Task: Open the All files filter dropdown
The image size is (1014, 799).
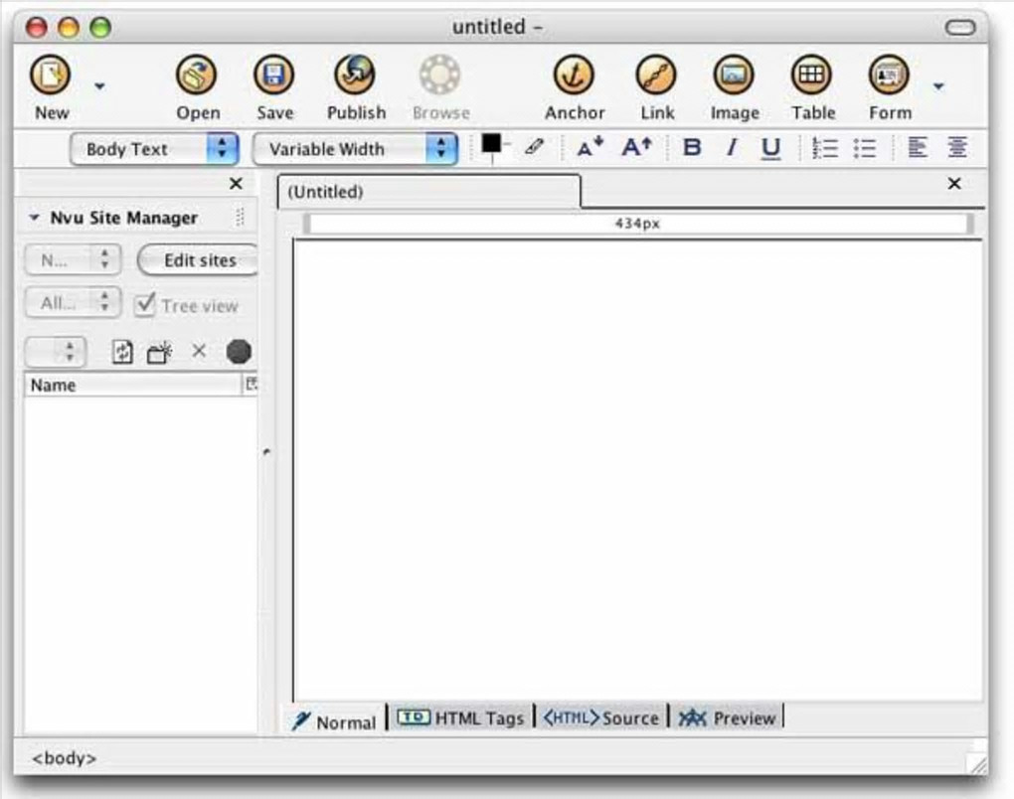Action: pyautogui.click(x=73, y=302)
